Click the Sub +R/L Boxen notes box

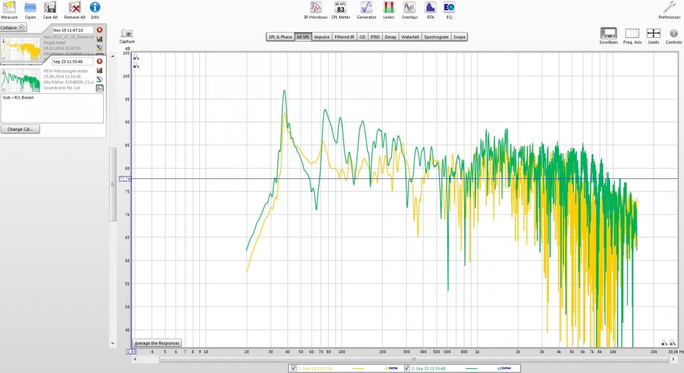click(x=52, y=108)
